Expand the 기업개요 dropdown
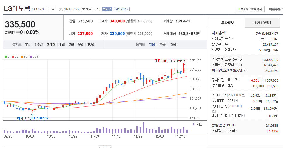The image size is (286, 148). pyautogui.click(x=122, y=9)
